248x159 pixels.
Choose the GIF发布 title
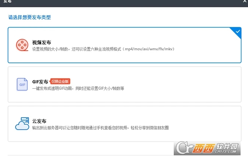(40, 82)
